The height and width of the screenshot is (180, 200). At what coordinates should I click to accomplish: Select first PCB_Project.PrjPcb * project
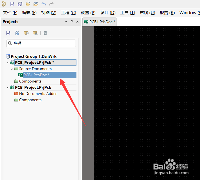tap(45, 62)
